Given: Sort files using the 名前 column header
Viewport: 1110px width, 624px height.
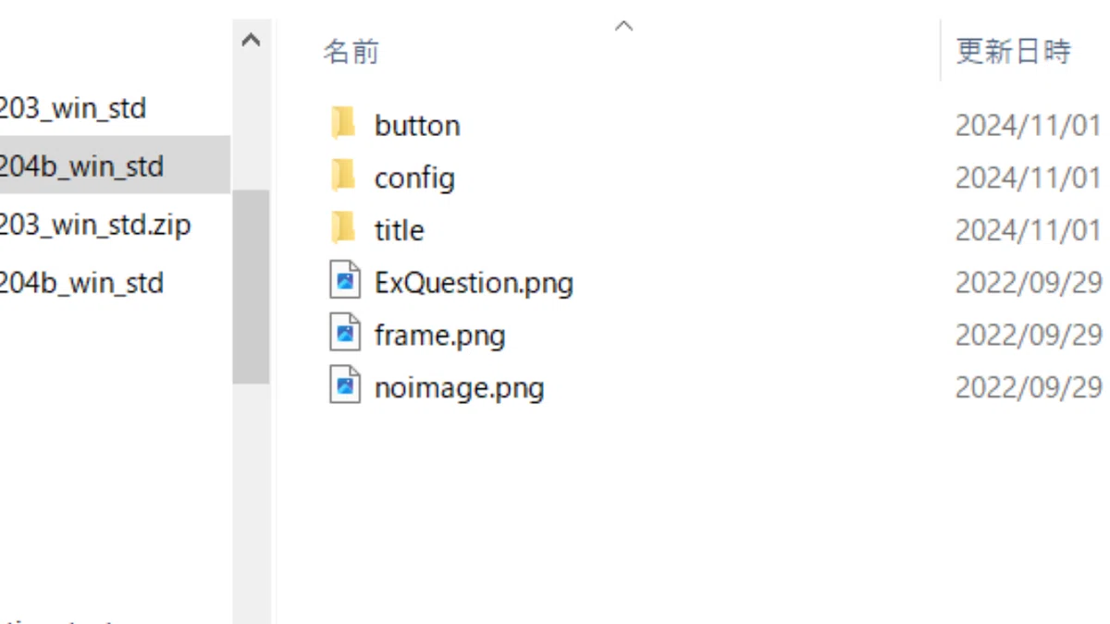Looking at the screenshot, I should tap(351, 52).
